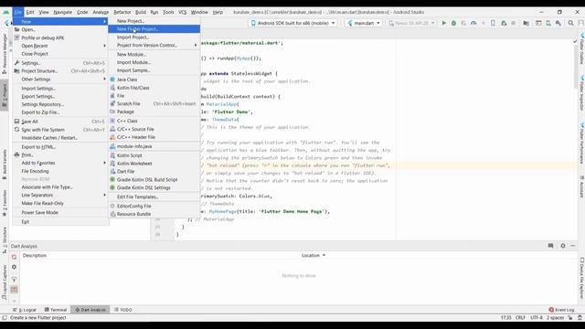This screenshot has width=585, height=329.
Task: Choose Gradle Kotlin DSL Build Script
Action: [154, 180]
